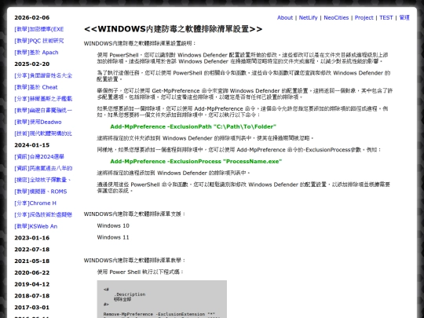Viewport: 424px width, 318px height.
Task: Click the Windows 11 entry
Action: 113,237
